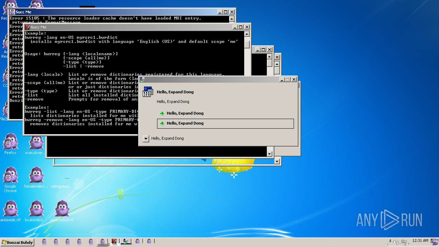Select the toyscouncil.rtf desktop file
The height and width of the screenshot is (247, 439).
[x=62, y=211]
